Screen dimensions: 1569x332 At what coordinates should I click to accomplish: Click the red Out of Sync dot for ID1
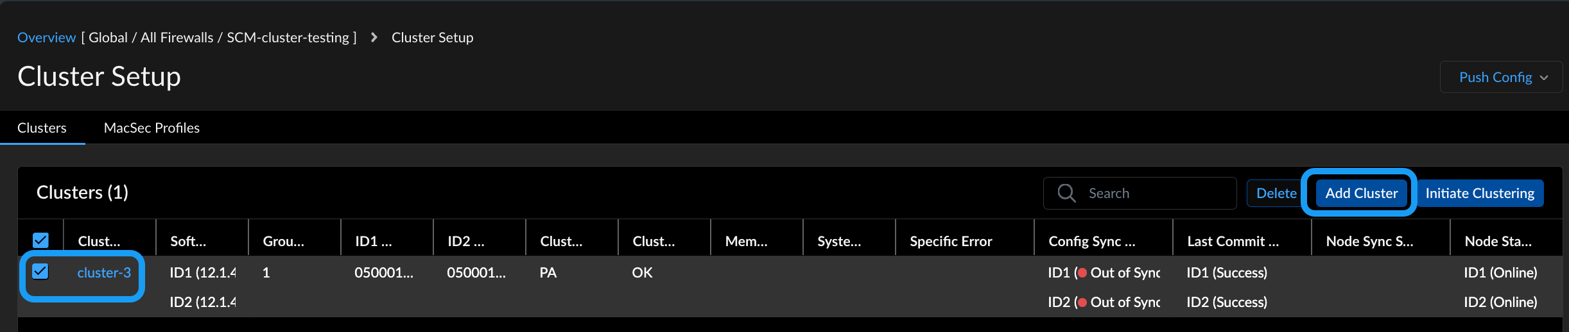tap(1082, 273)
